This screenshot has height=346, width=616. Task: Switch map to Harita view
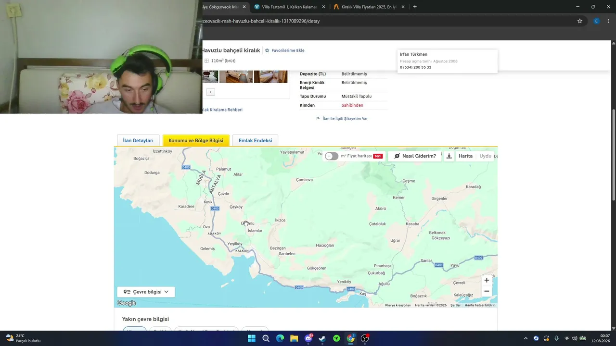[x=465, y=156]
